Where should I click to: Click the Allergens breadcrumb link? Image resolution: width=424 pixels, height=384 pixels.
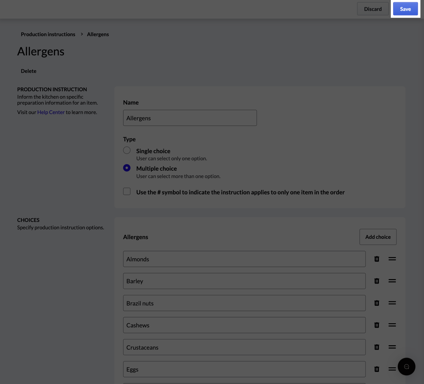pyautogui.click(x=98, y=34)
